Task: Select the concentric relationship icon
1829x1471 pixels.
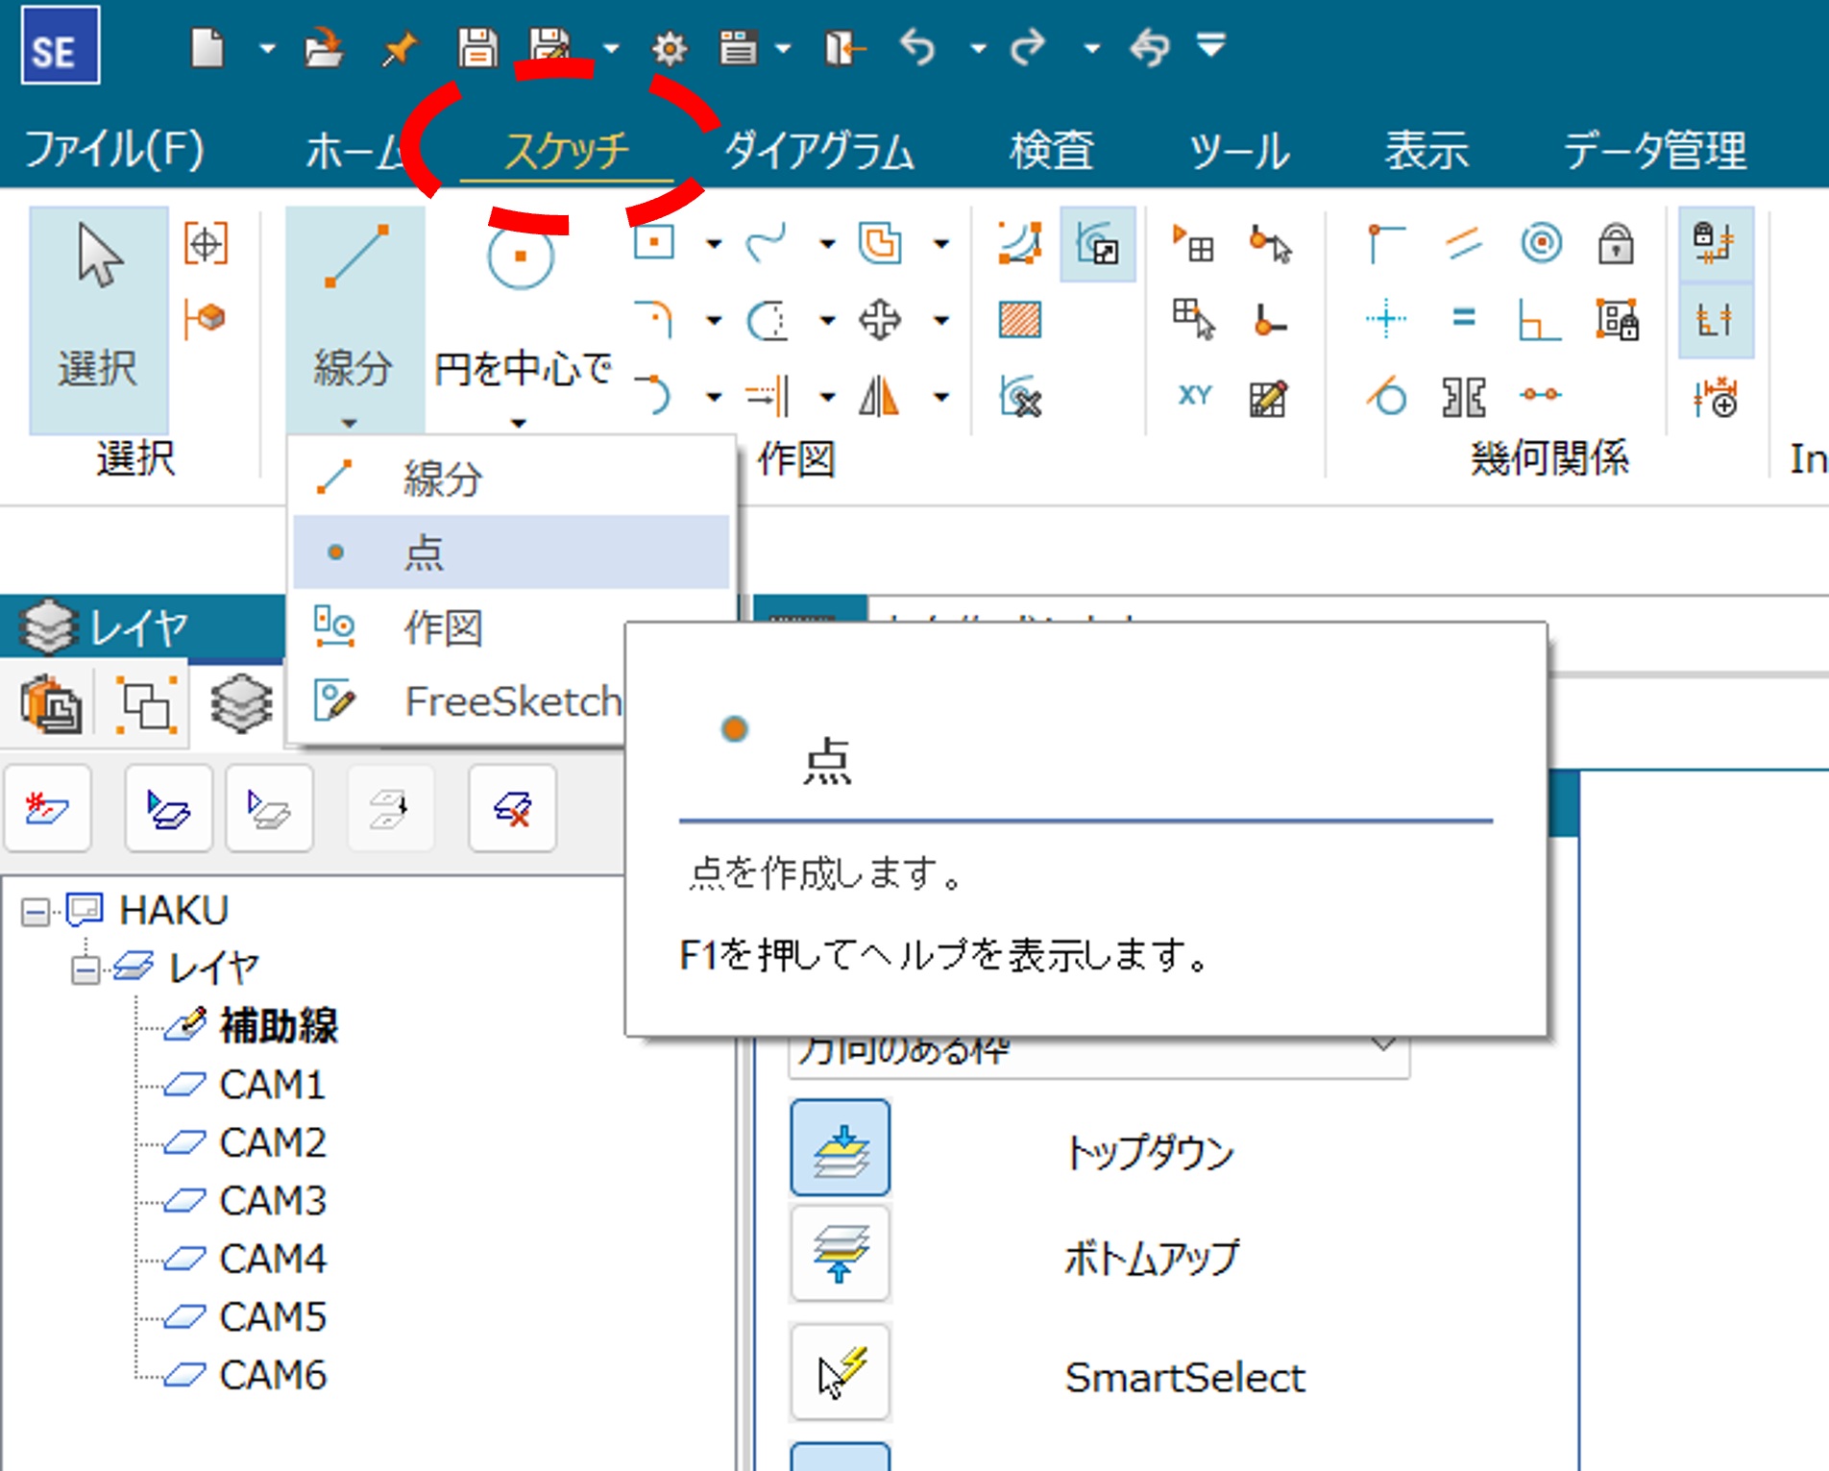Action: (1541, 243)
